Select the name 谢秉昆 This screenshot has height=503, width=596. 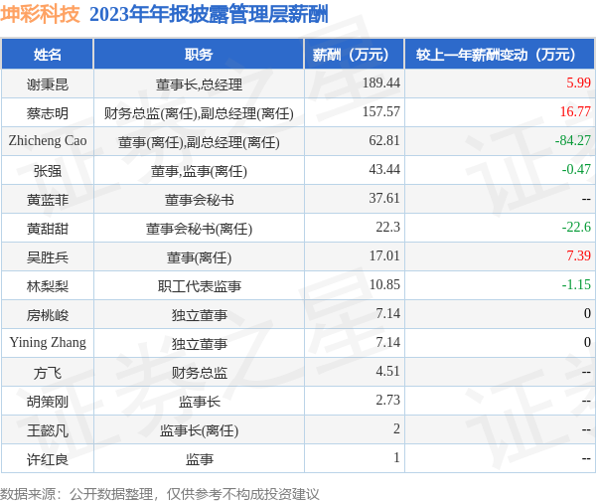pos(48,84)
